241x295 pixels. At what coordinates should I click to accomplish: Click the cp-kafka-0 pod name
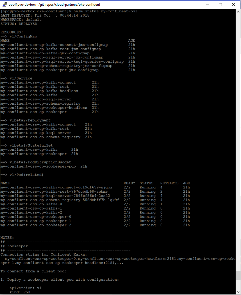(x=31, y=204)
